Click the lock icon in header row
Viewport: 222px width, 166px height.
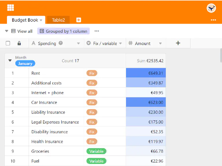[19, 43]
